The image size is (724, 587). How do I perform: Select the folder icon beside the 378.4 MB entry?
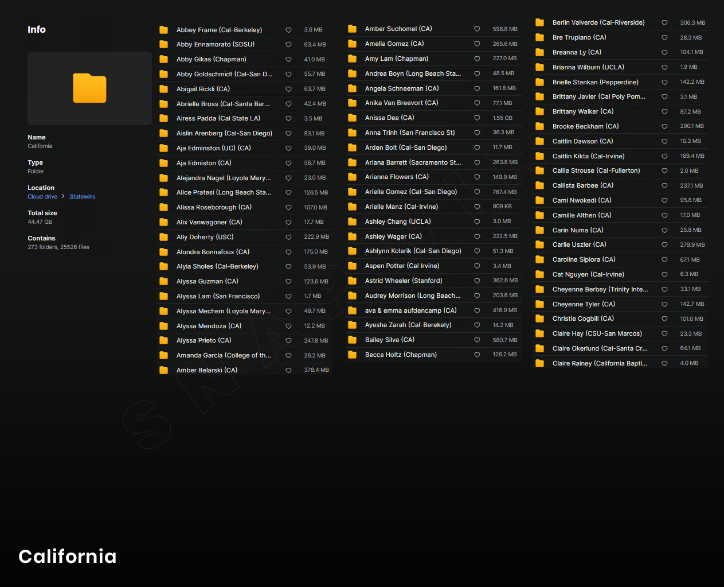pyautogui.click(x=164, y=370)
